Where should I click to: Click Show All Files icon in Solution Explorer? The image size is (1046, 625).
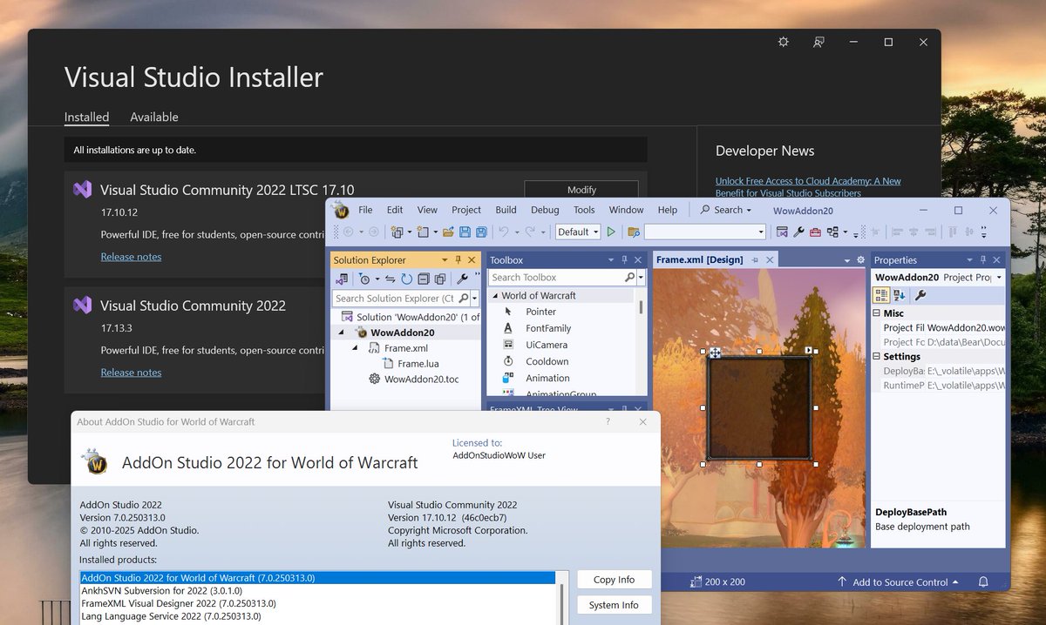pyautogui.click(x=440, y=279)
